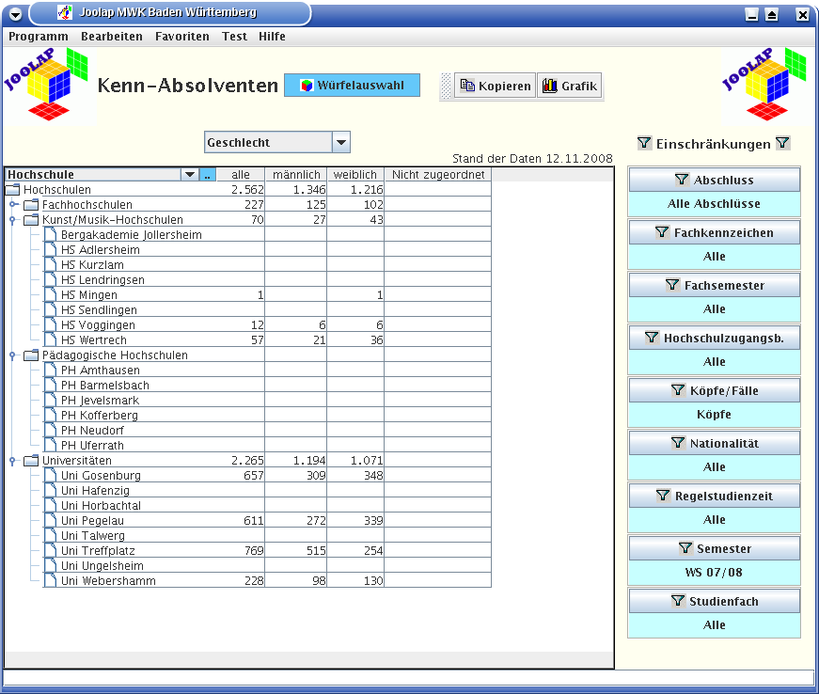Collapse the Universitäten tree node
This screenshot has height=694, width=819.
[x=12, y=461]
